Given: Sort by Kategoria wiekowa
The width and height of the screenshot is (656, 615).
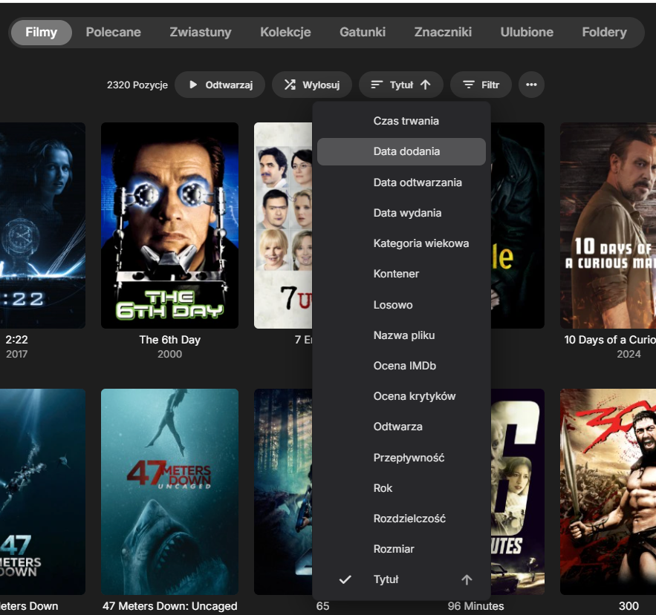Looking at the screenshot, I should (402, 243).
